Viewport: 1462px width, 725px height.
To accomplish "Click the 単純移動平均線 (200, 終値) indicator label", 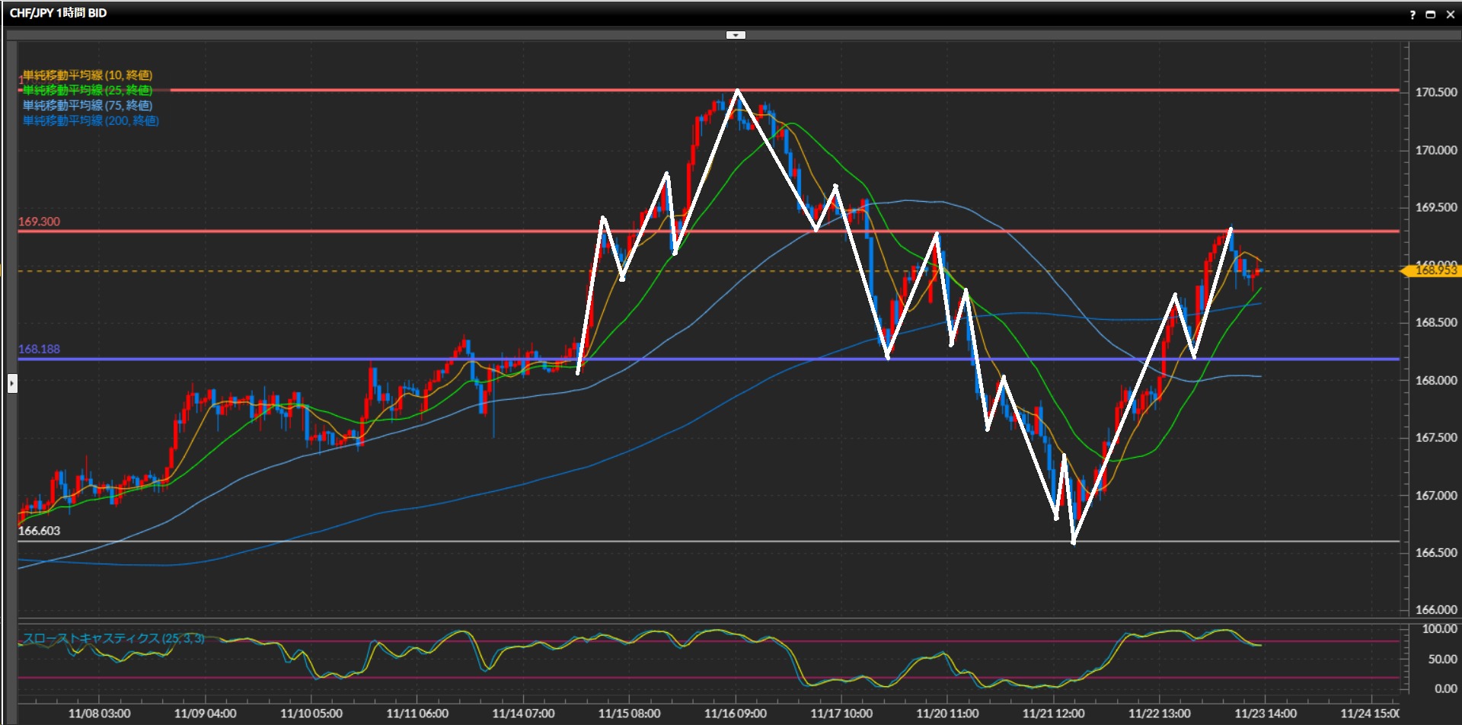I will click(91, 120).
